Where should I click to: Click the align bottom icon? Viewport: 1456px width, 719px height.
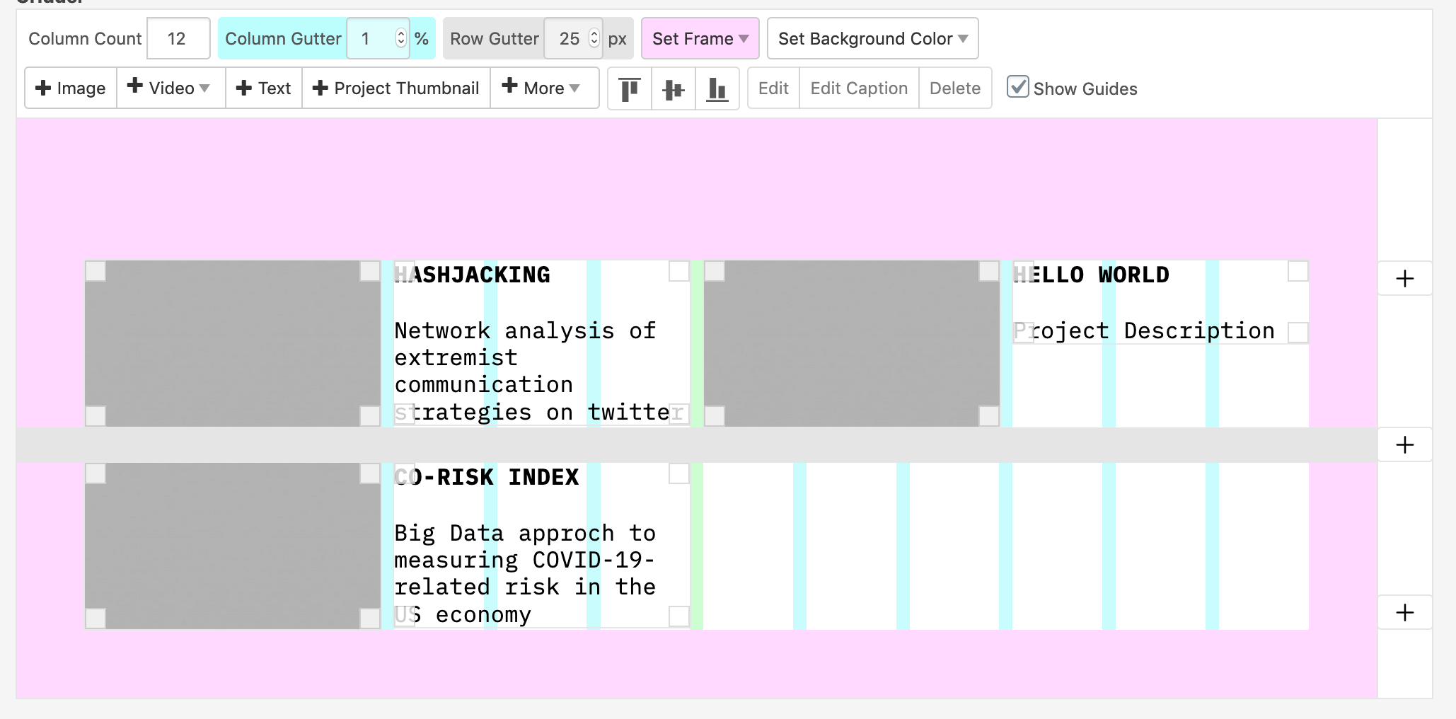click(x=717, y=88)
